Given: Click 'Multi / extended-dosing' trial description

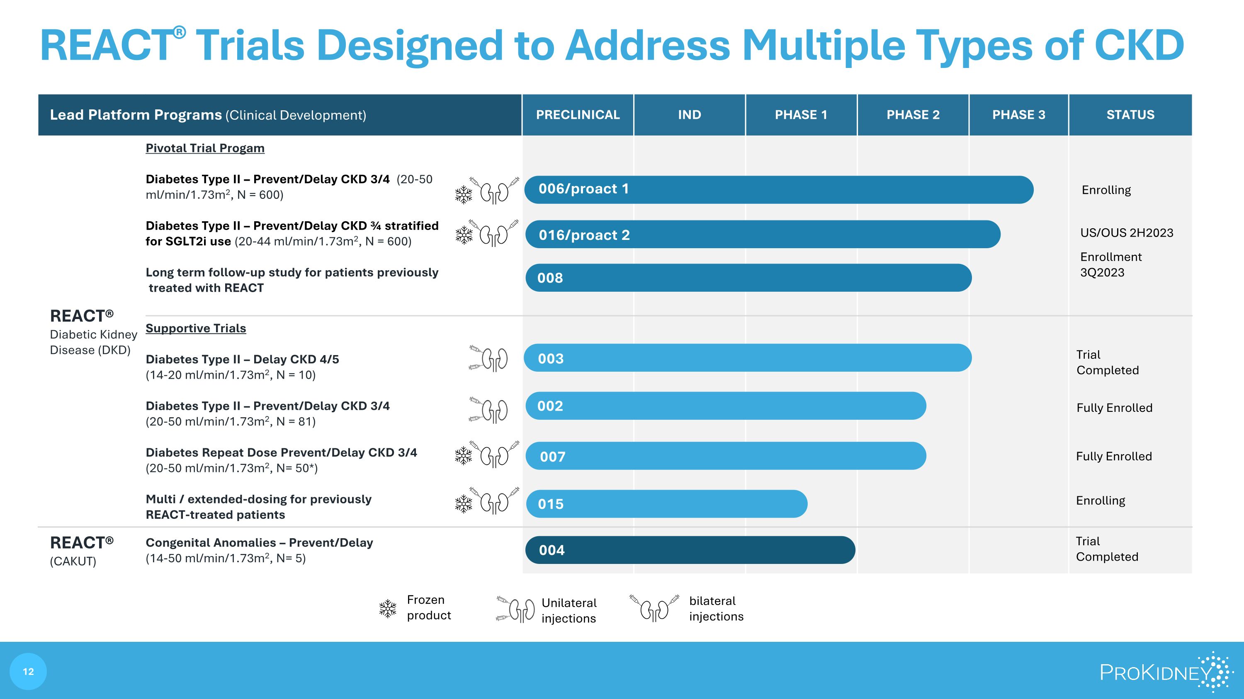Looking at the screenshot, I should (x=259, y=506).
